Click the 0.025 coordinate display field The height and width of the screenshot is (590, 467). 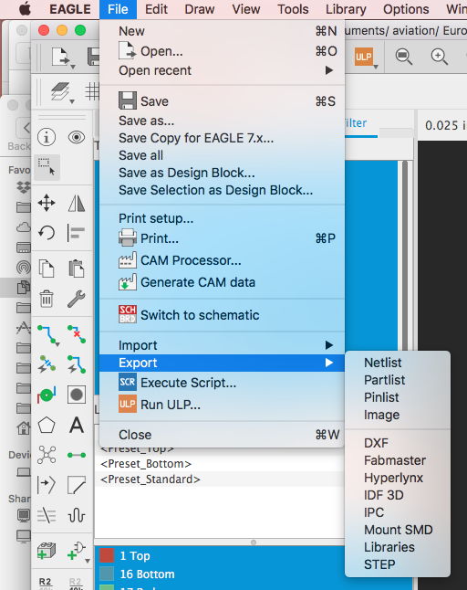[445, 125]
